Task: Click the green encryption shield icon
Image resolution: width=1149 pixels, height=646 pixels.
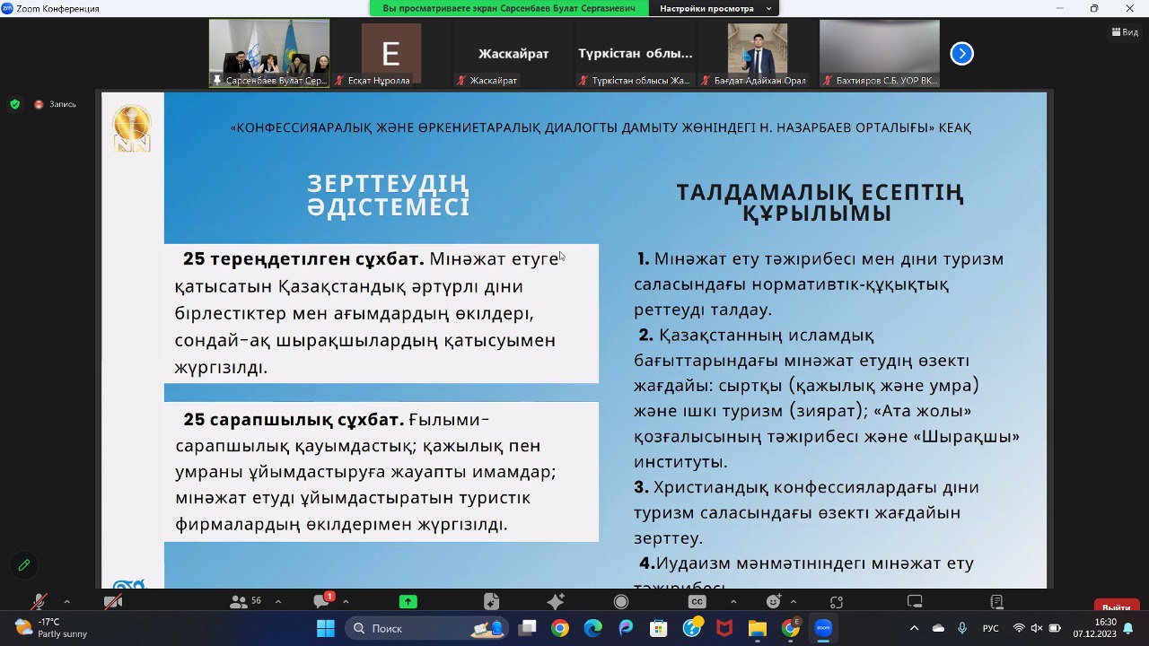Action: 14,104
